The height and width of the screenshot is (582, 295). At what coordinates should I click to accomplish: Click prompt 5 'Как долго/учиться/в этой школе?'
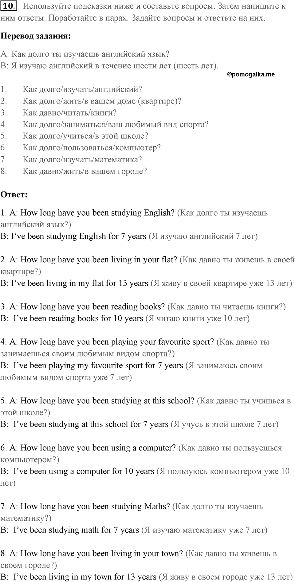85,136
